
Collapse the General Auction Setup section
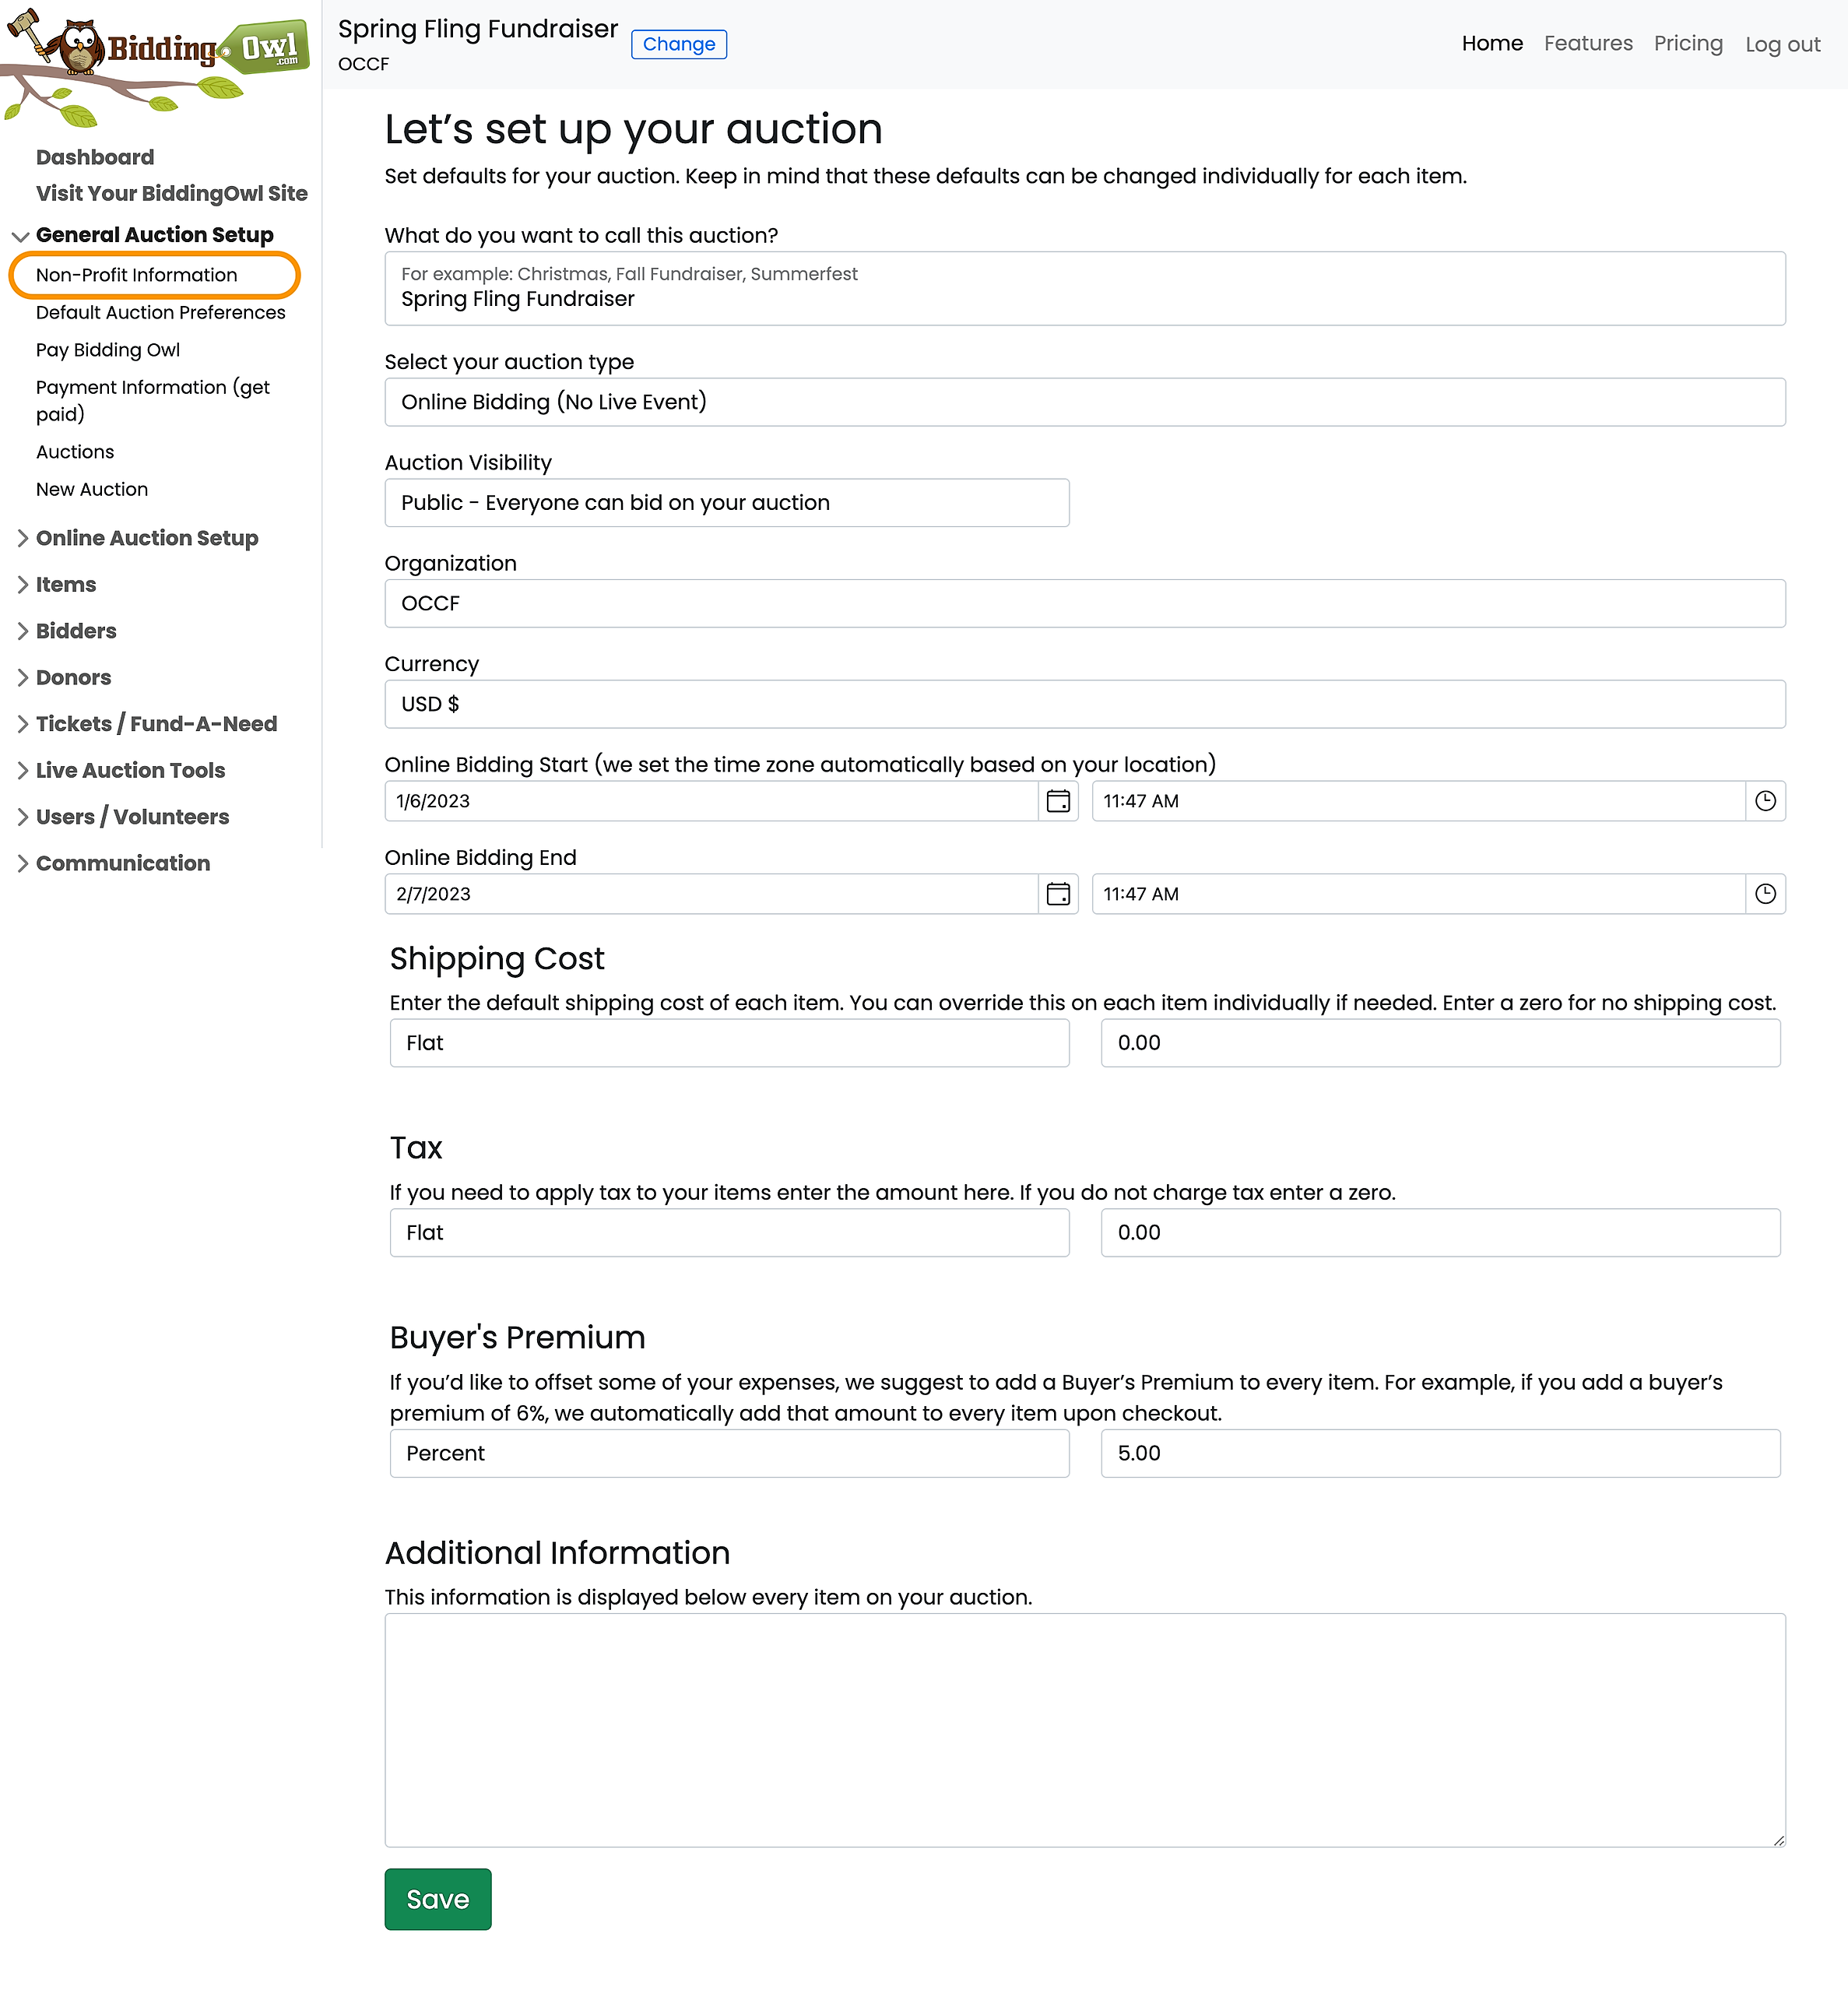coord(20,236)
